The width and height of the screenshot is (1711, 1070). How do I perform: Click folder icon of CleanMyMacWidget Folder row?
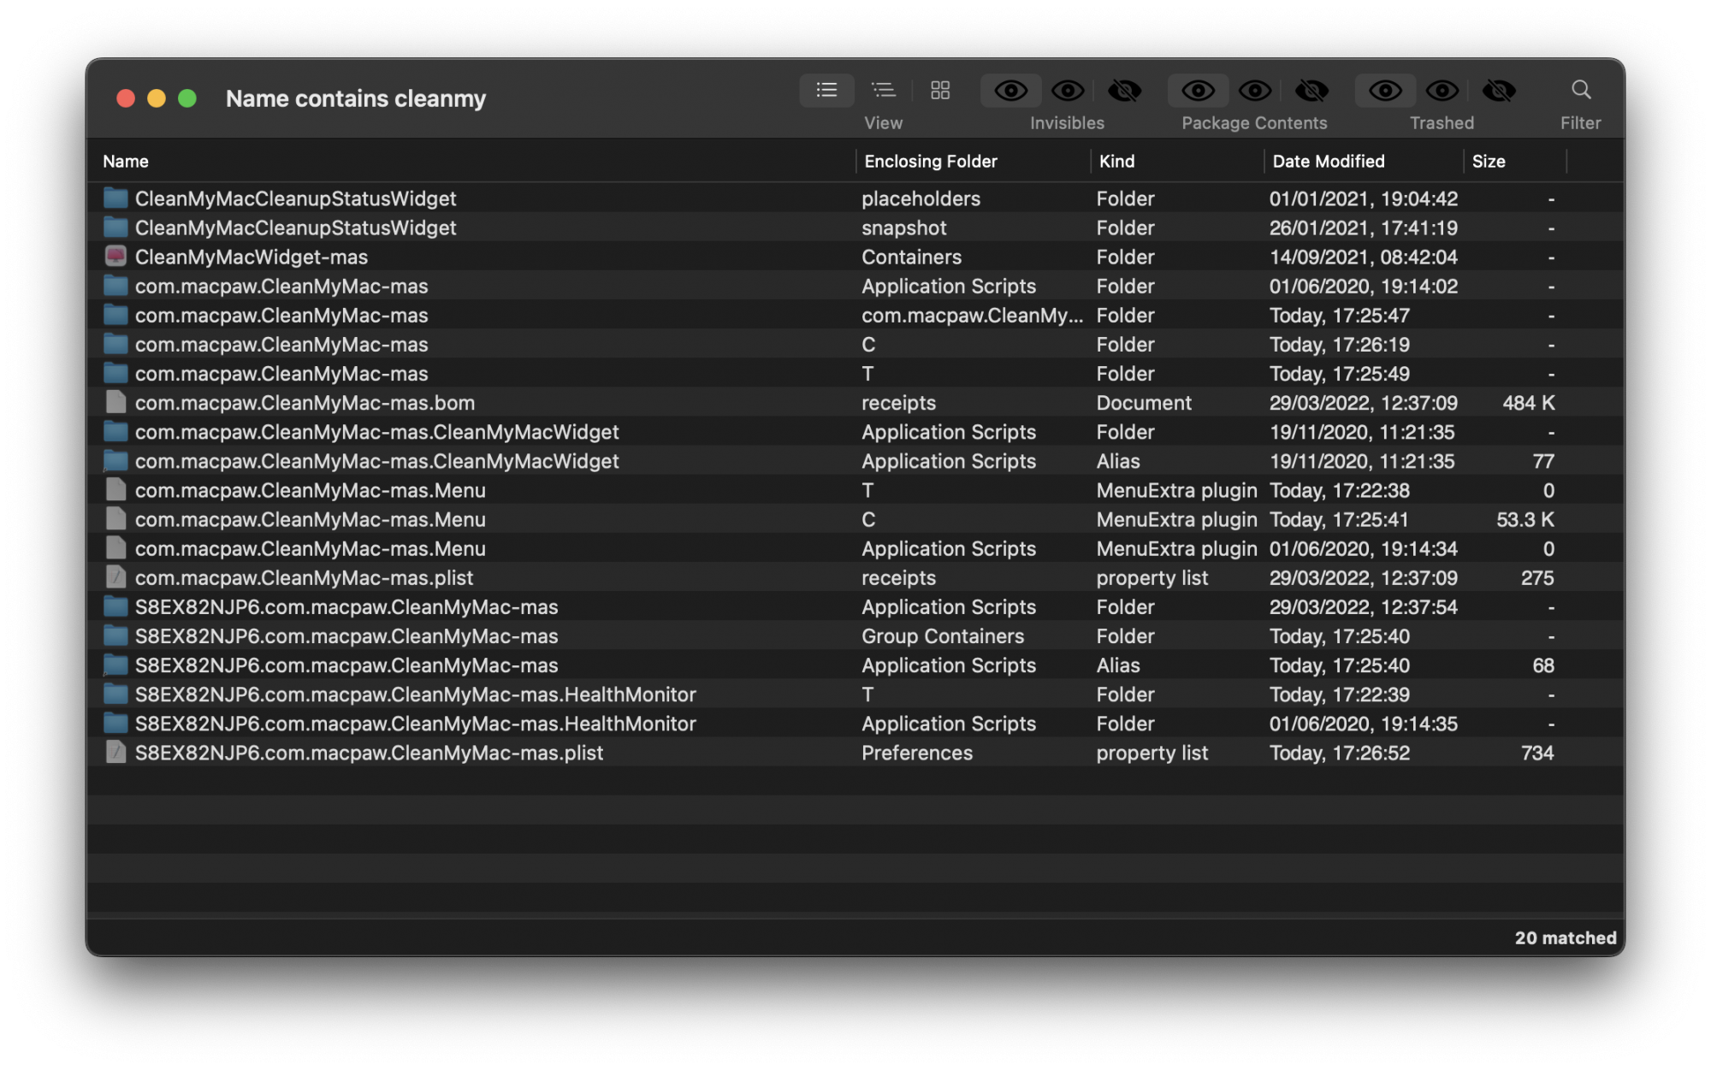[x=115, y=432]
